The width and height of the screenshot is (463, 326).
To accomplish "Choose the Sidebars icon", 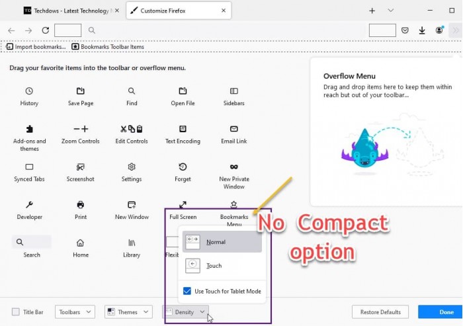I will (234, 91).
